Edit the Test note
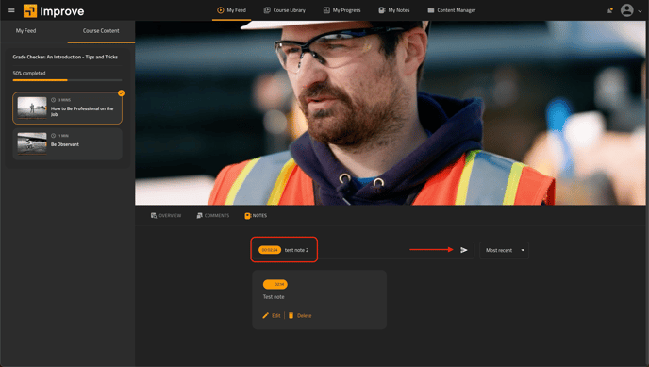The height and width of the screenshot is (367, 649). pyautogui.click(x=272, y=315)
